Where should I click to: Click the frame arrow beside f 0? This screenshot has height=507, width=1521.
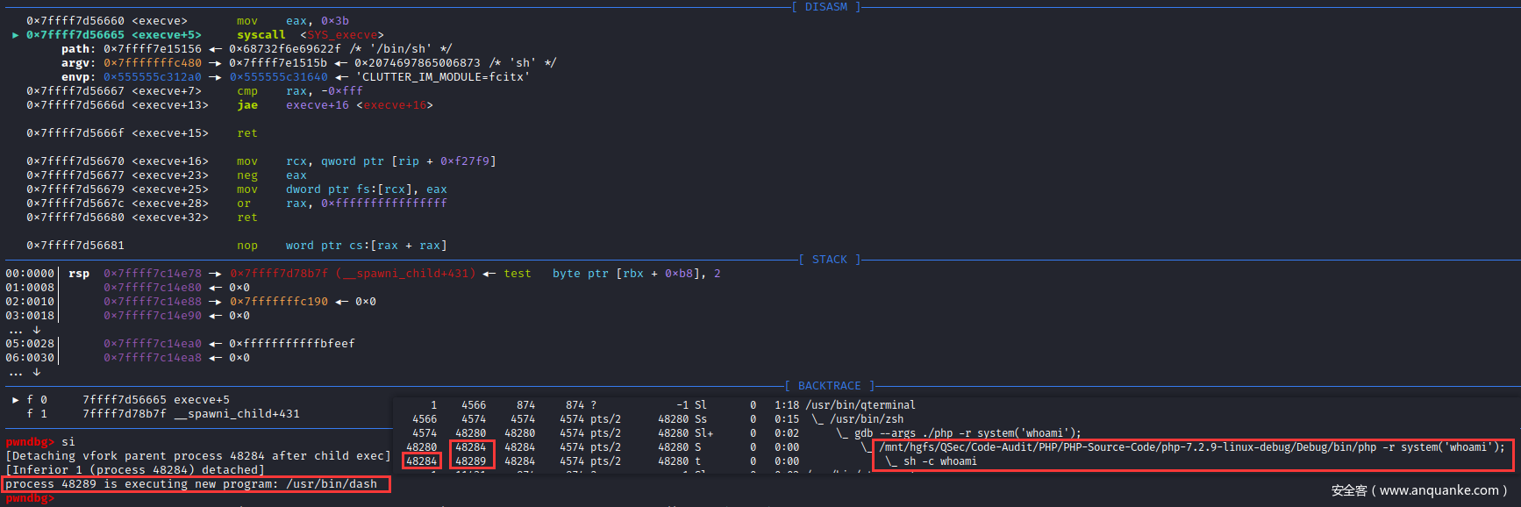[x=16, y=400]
